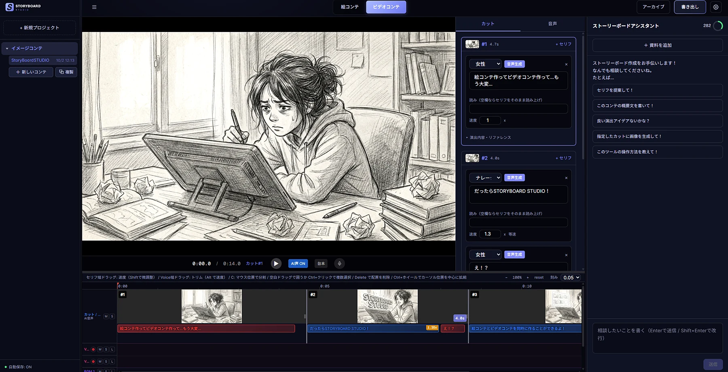The image size is (728, 372).
Task: Open the voice dropdown above the え！？ line
Action: coord(485,254)
